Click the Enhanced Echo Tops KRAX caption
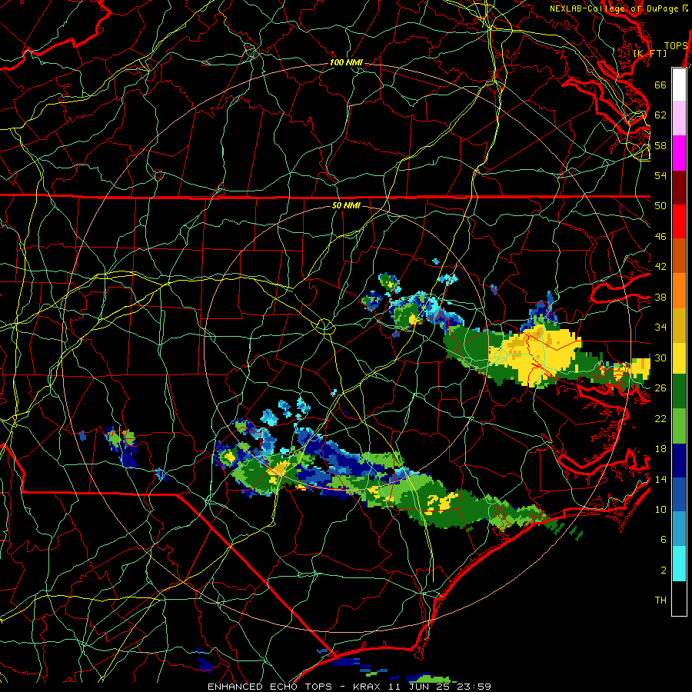This screenshot has width=692, height=692. (349, 687)
